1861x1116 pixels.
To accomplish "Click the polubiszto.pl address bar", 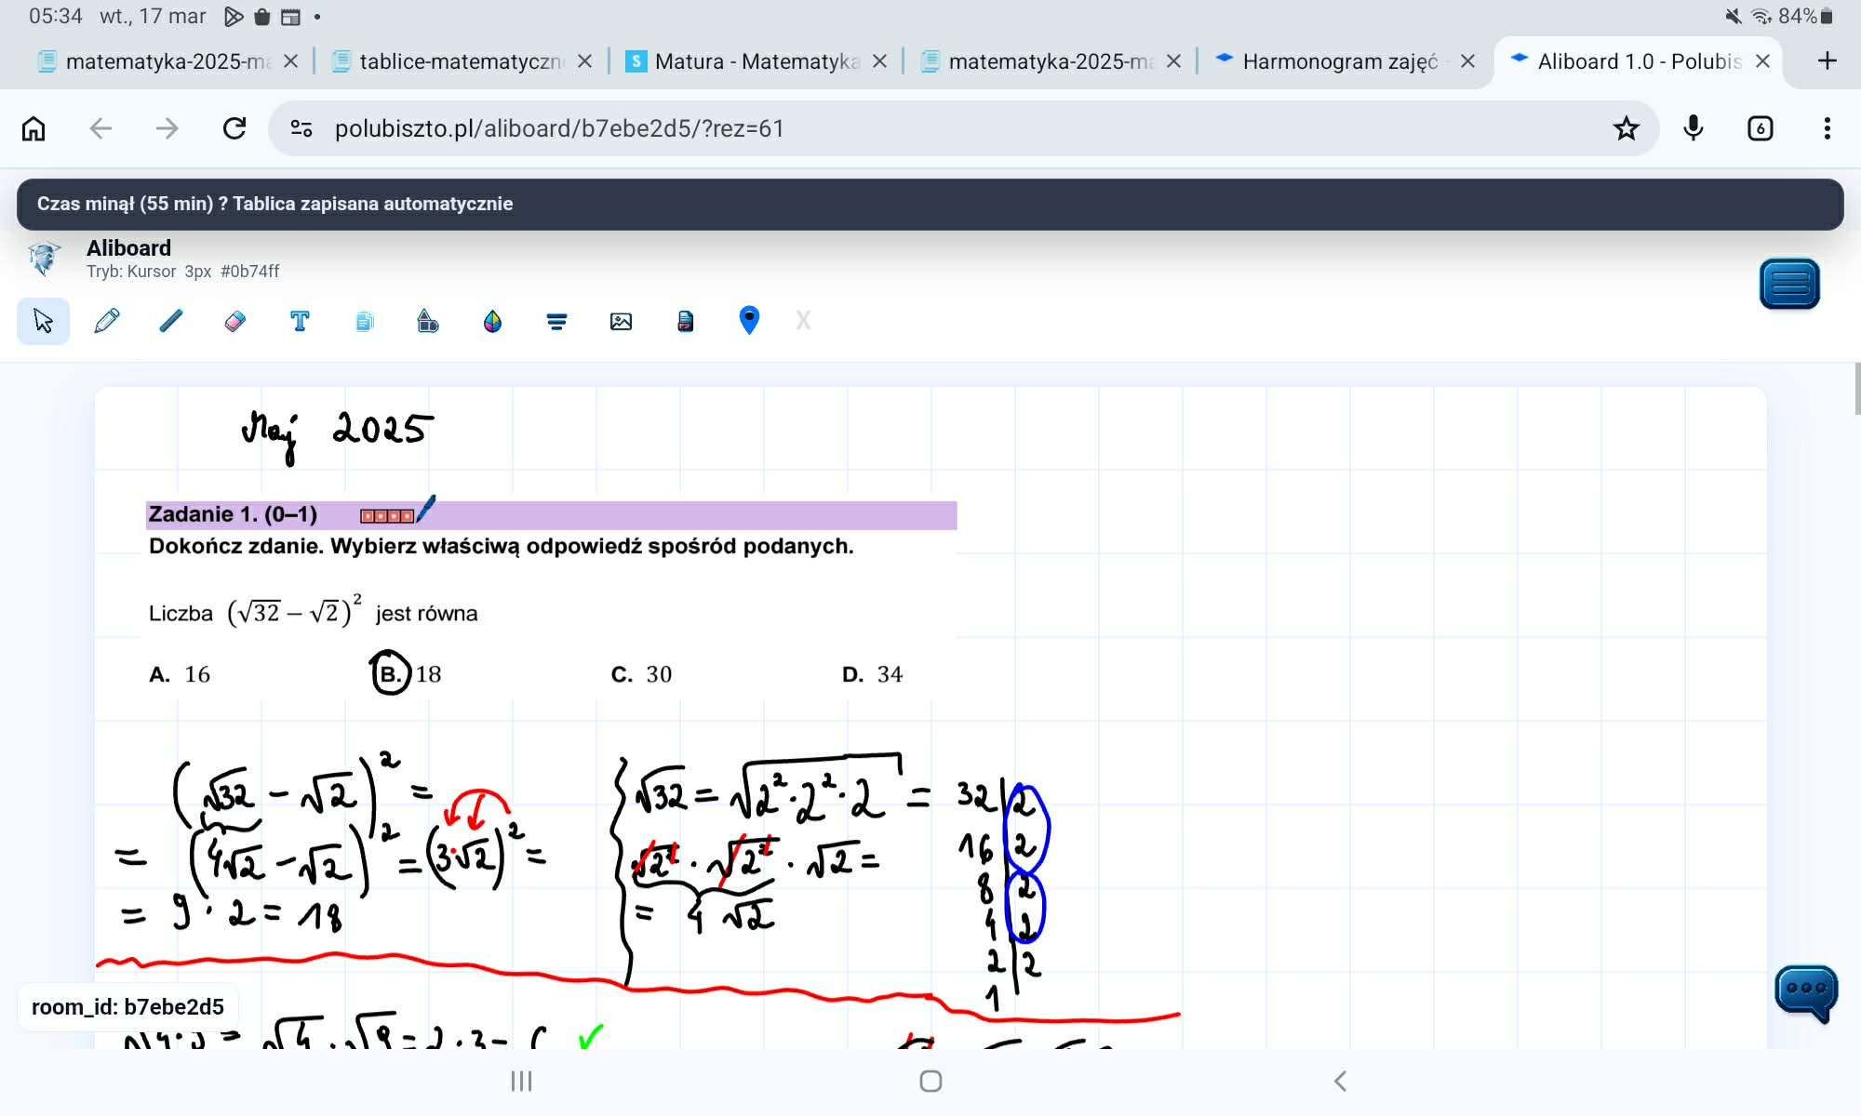I will (x=930, y=128).
